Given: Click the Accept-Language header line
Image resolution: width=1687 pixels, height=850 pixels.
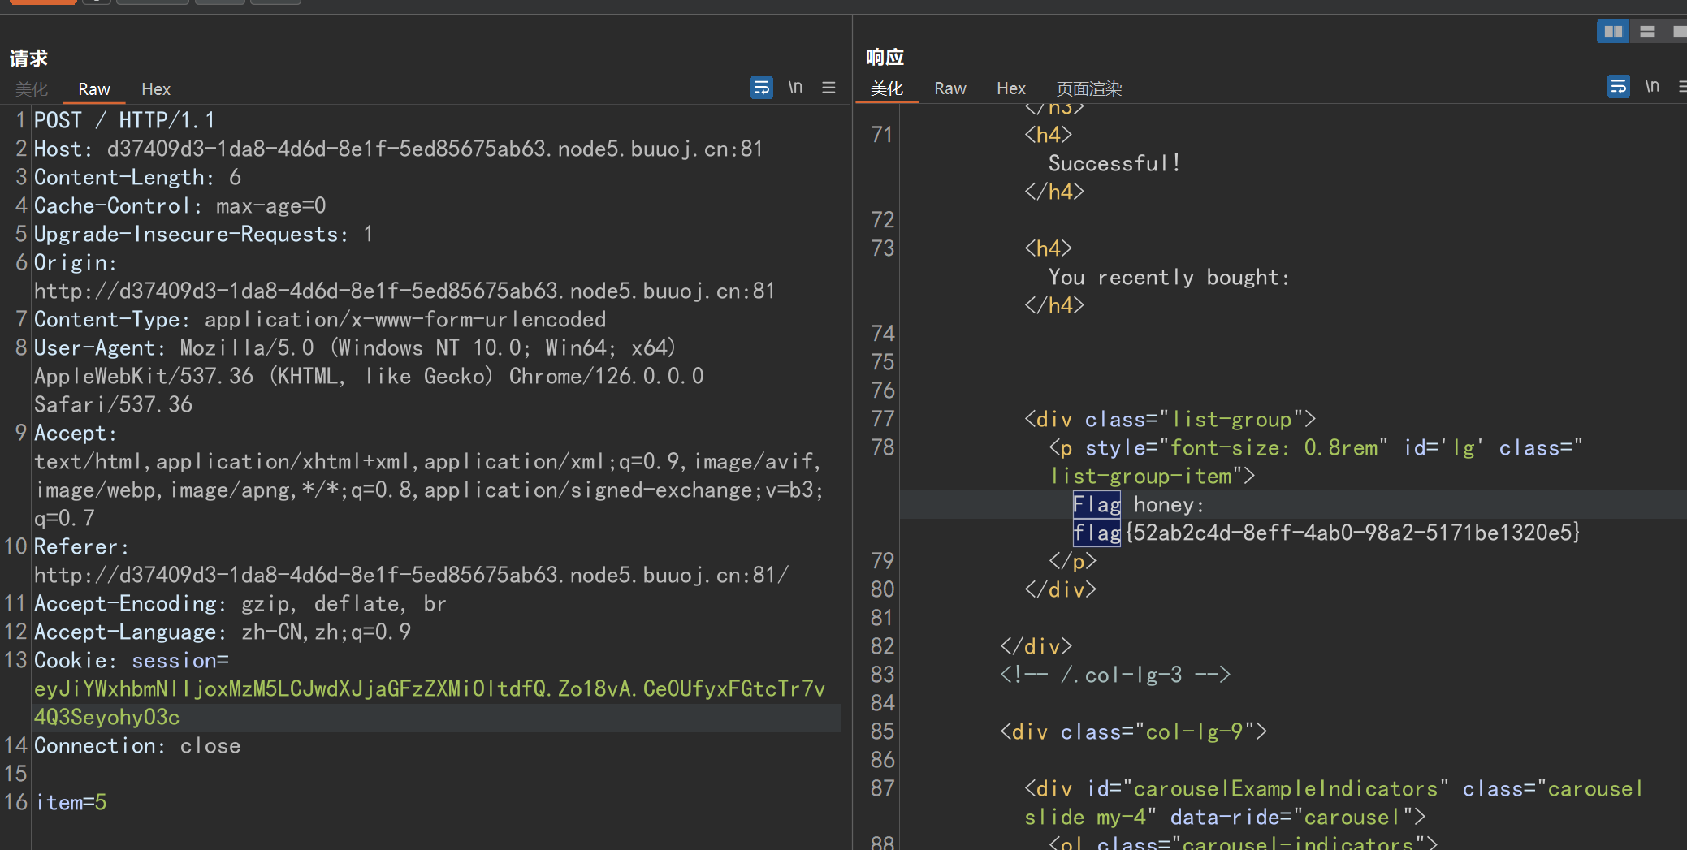Looking at the screenshot, I should click(x=223, y=632).
